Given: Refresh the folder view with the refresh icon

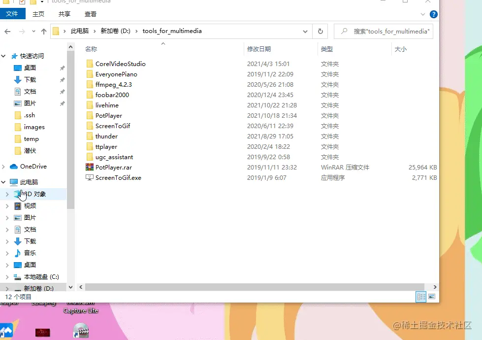Looking at the screenshot, I should (320, 31).
